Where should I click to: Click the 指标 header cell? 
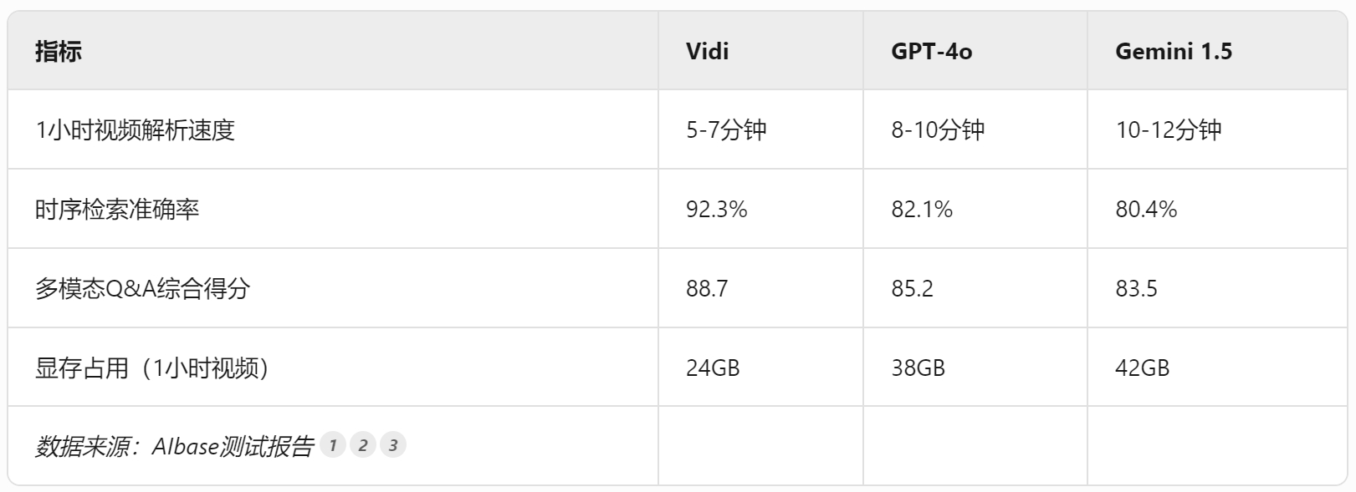coord(59,52)
